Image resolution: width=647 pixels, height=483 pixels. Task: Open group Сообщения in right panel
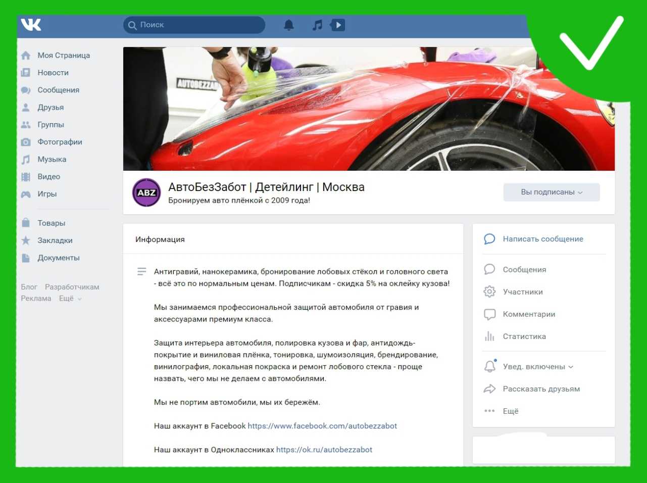coord(524,270)
